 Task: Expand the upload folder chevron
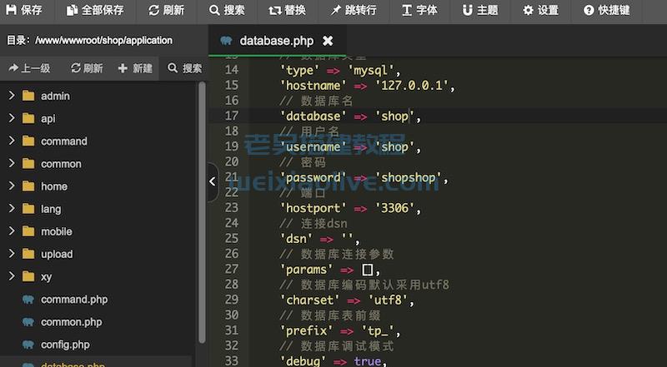pyautogui.click(x=12, y=253)
